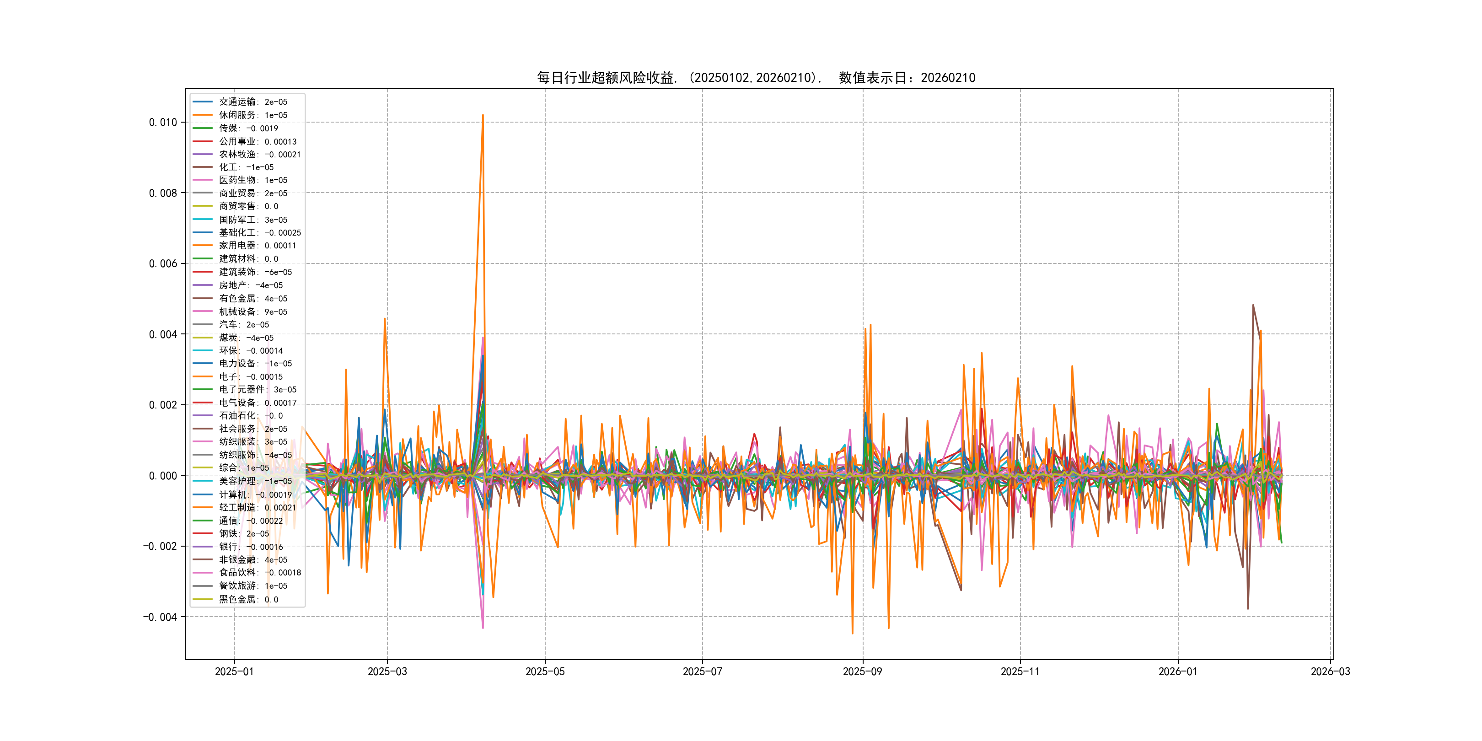
Task: Click the 国防军工 legend entry
Action: pos(252,220)
